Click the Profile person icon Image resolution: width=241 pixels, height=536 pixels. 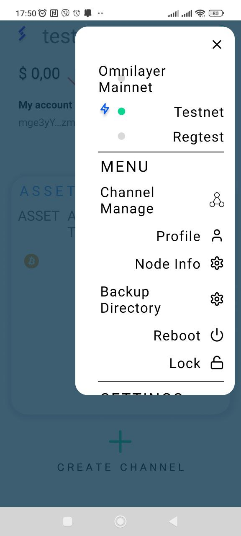(x=217, y=236)
